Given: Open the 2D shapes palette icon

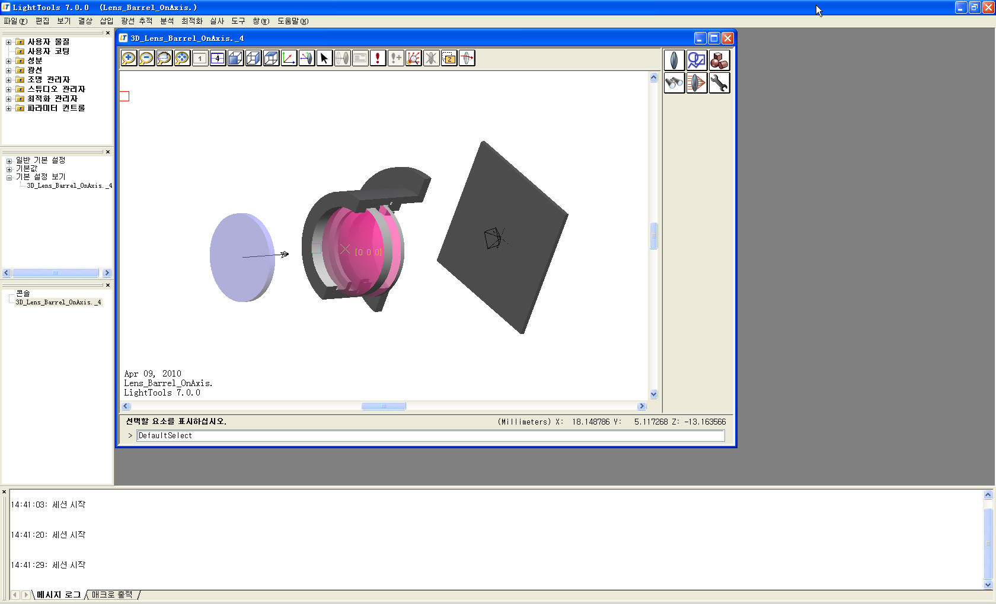Looking at the screenshot, I should pyautogui.click(x=697, y=60).
